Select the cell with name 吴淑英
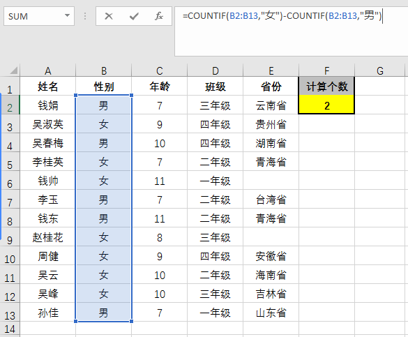Screen dimensions: 408x337 [x=48, y=124]
